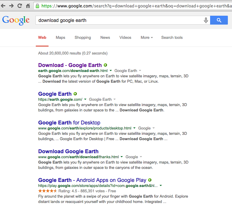Screen dimensions: 232x208
Task: Go forward with the browser forward arrow
Action: [x=11, y=6]
